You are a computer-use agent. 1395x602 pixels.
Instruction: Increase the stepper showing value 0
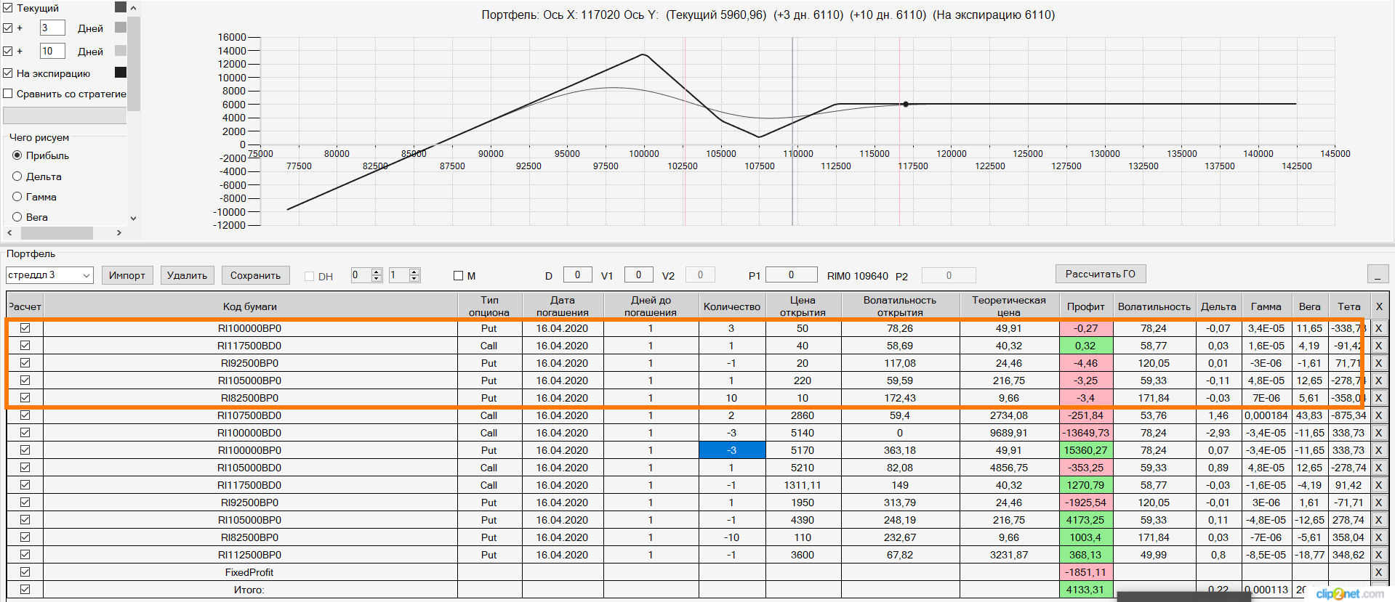tap(377, 272)
